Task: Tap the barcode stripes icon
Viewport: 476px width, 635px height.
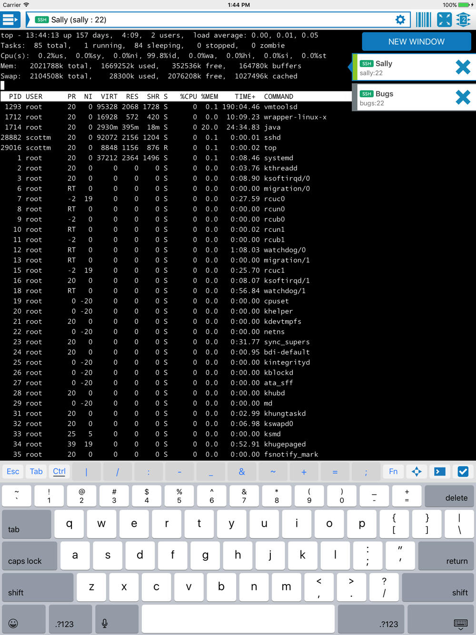Action: pyautogui.click(x=423, y=20)
